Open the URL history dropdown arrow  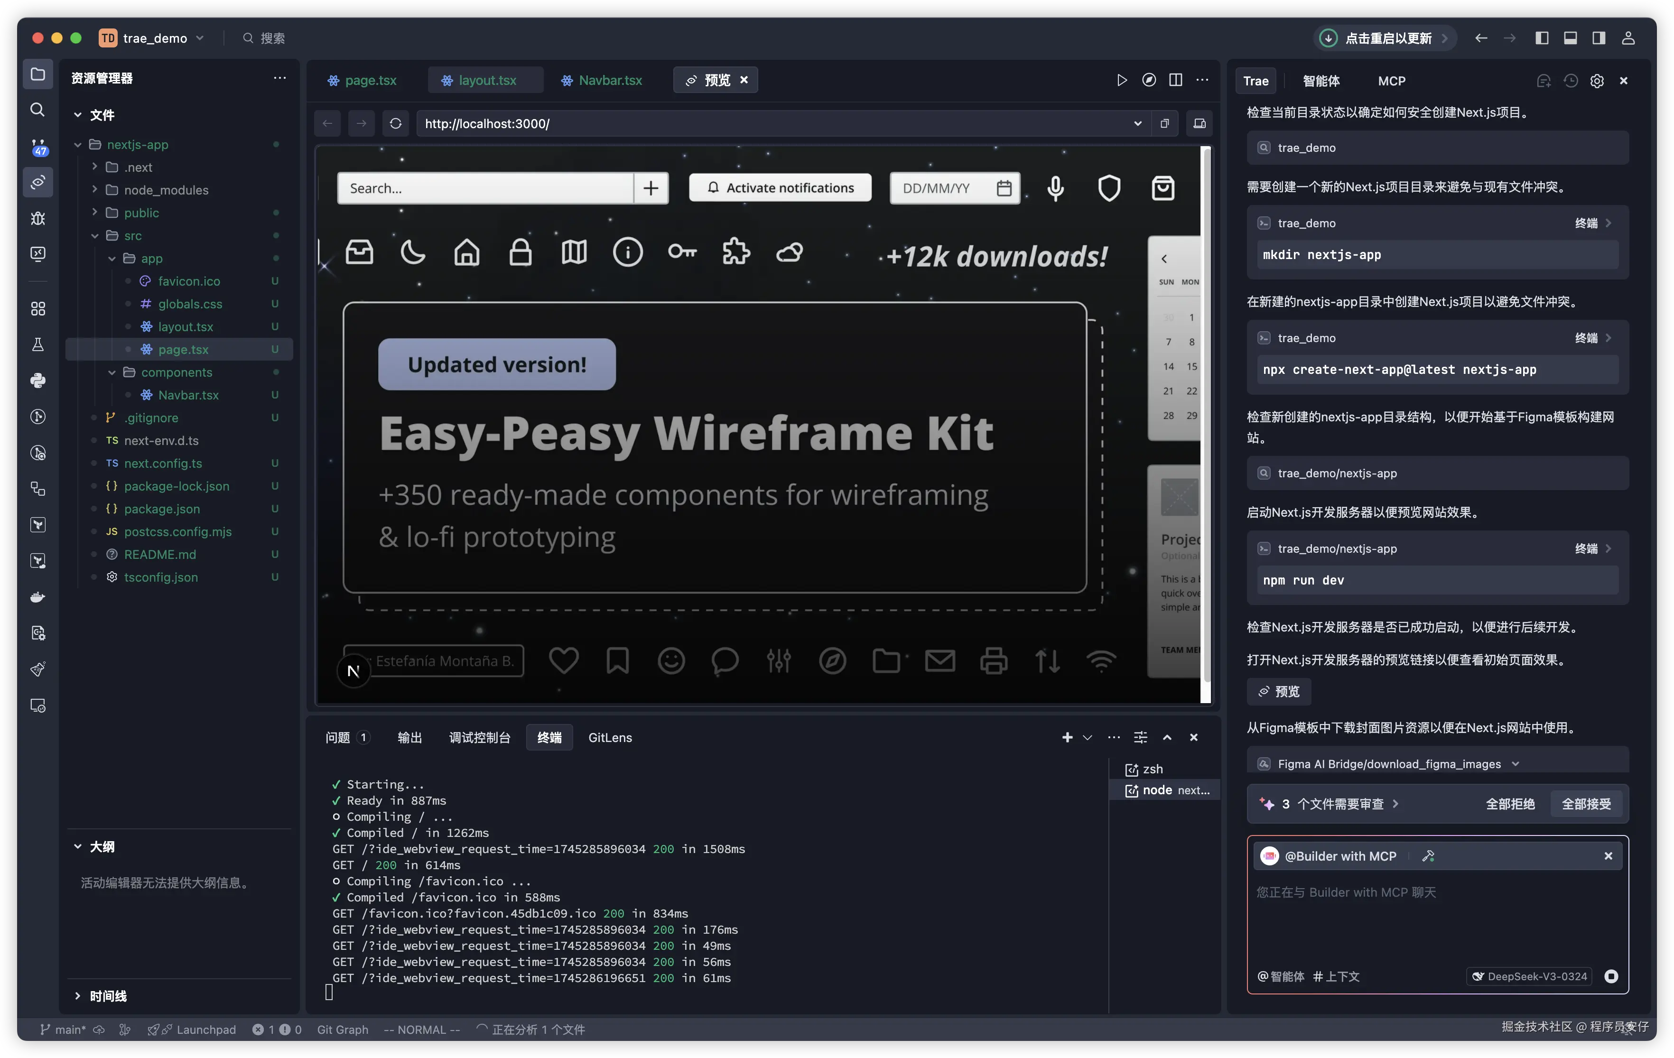(1137, 124)
